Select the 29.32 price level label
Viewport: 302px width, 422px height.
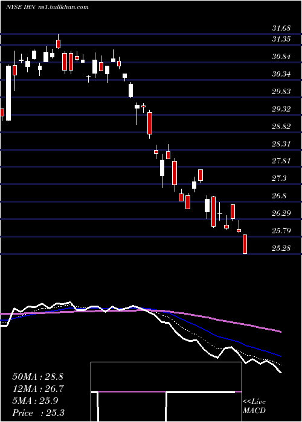pos(281,109)
